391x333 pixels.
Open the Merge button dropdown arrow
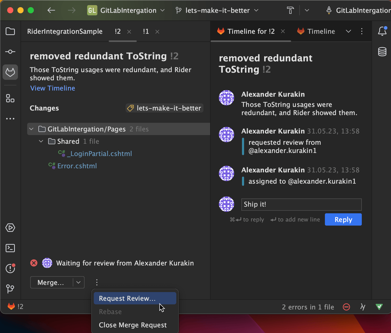(79, 282)
